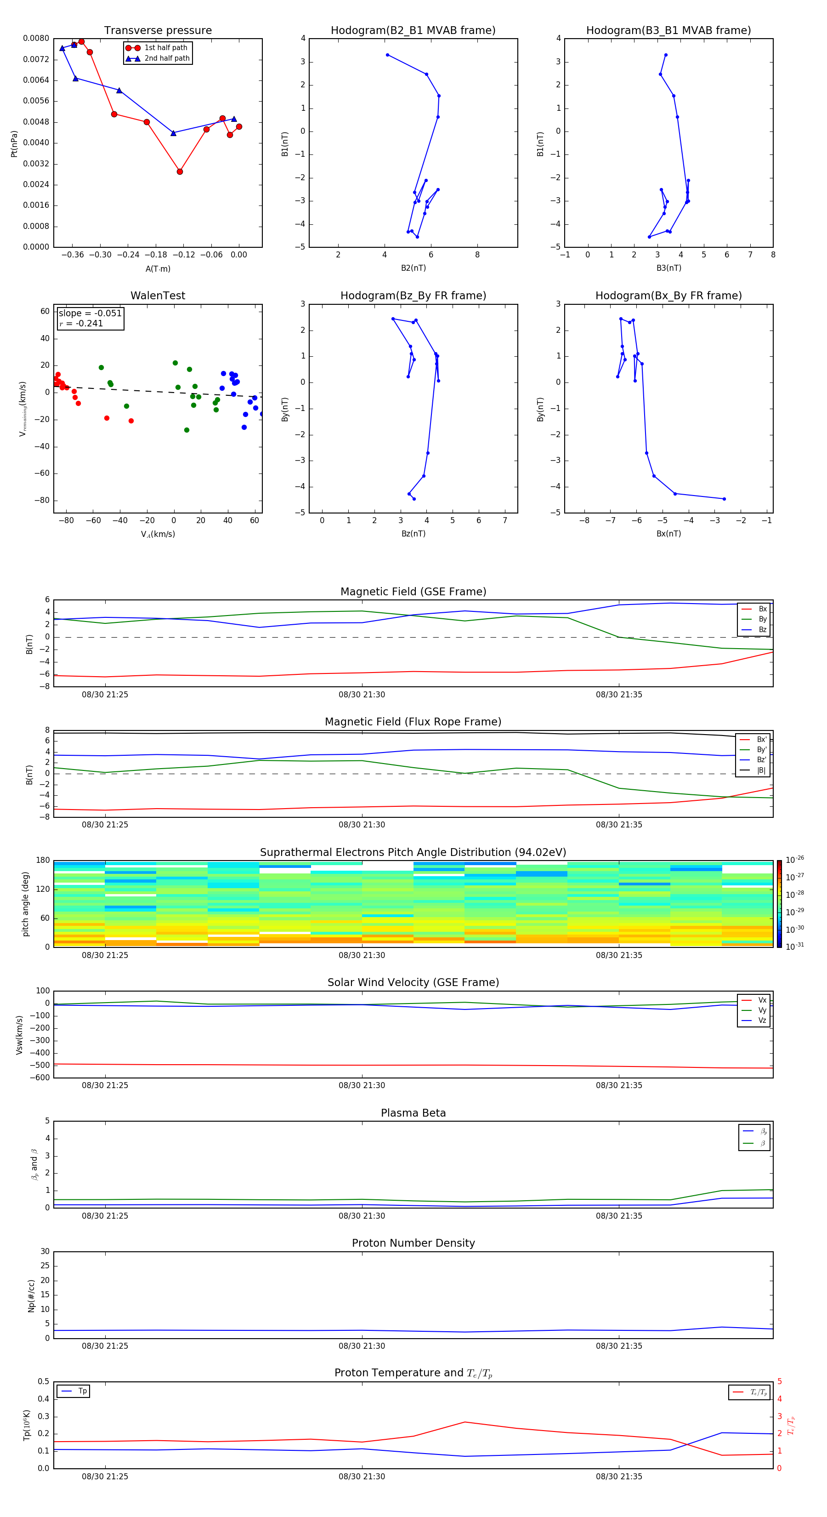Click the "B3(nT)" x-axis label
This screenshot has width=827, height=1517.
tap(668, 268)
